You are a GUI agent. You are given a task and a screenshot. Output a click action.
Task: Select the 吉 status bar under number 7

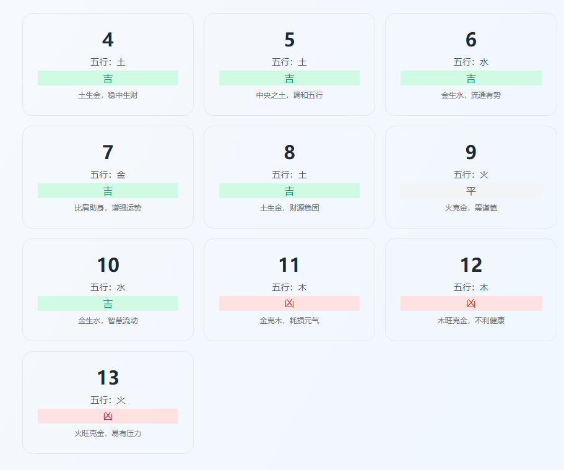(108, 191)
